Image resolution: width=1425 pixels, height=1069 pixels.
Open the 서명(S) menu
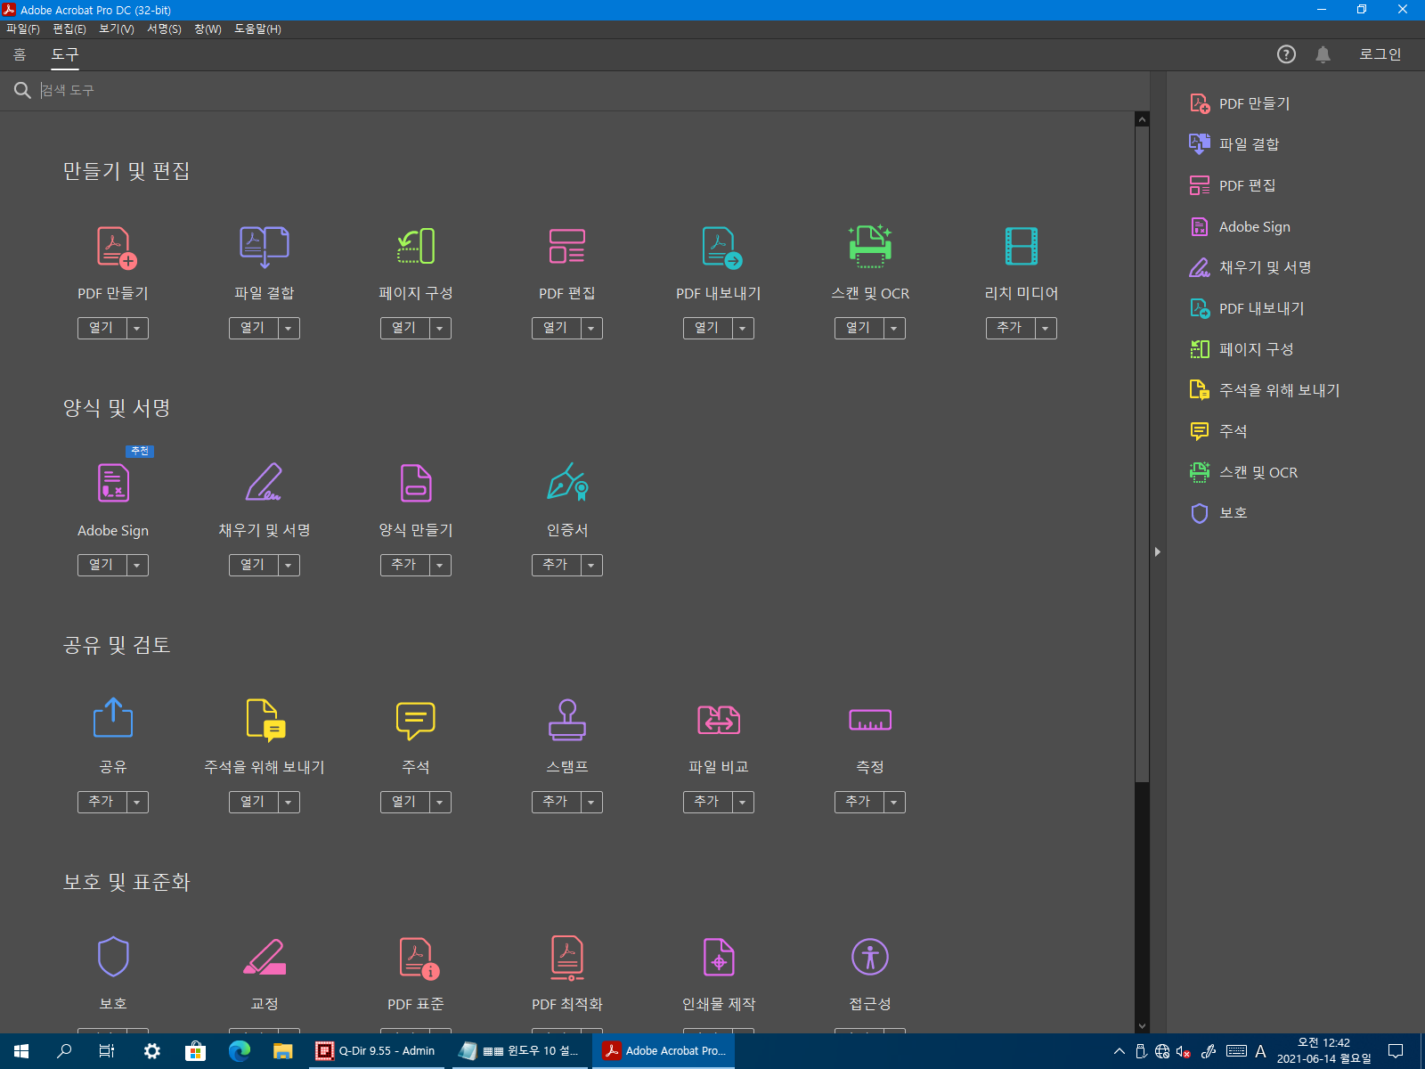point(164,29)
